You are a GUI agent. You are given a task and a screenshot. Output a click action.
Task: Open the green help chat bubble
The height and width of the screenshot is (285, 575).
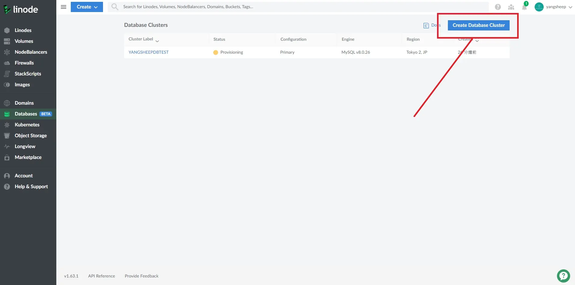(563, 276)
